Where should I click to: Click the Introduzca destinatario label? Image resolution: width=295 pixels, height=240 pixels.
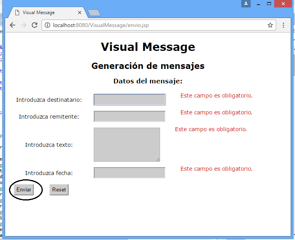49,100
